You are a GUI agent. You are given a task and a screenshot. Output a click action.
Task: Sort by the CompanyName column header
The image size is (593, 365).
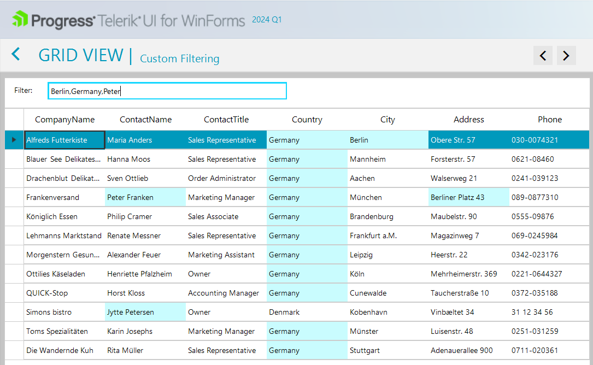click(x=64, y=120)
